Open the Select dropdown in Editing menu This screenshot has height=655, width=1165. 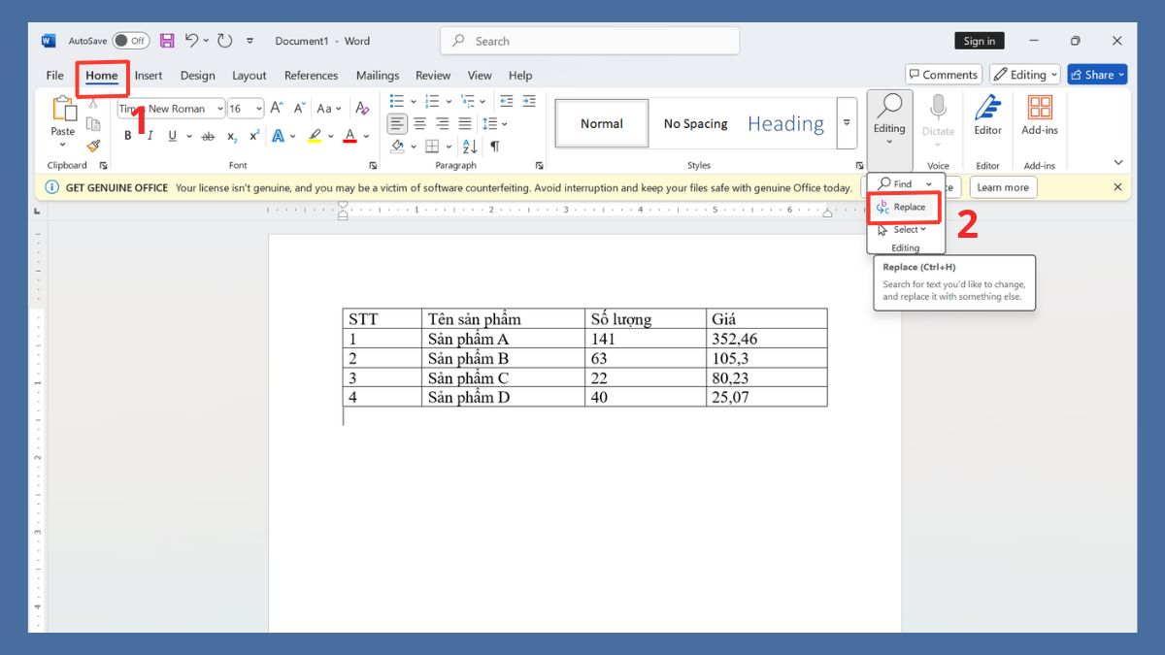(x=909, y=230)
